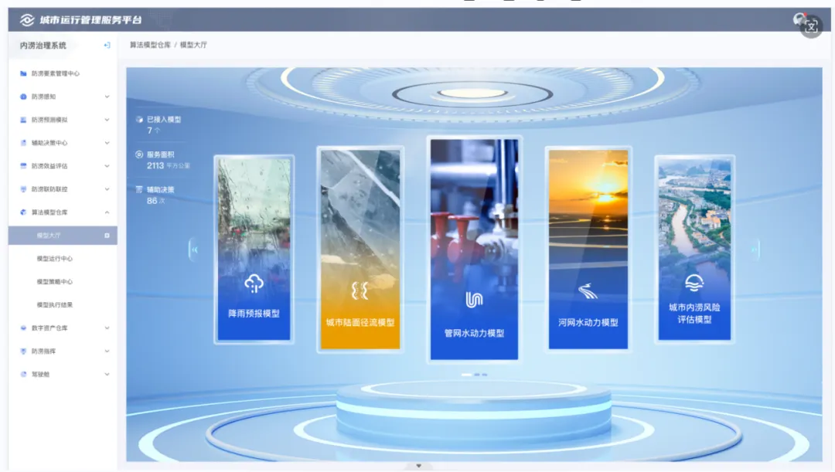Click the 防涝效益评估 sidebar icon
This screenshot has height=472, width=835.
[23, 166]
